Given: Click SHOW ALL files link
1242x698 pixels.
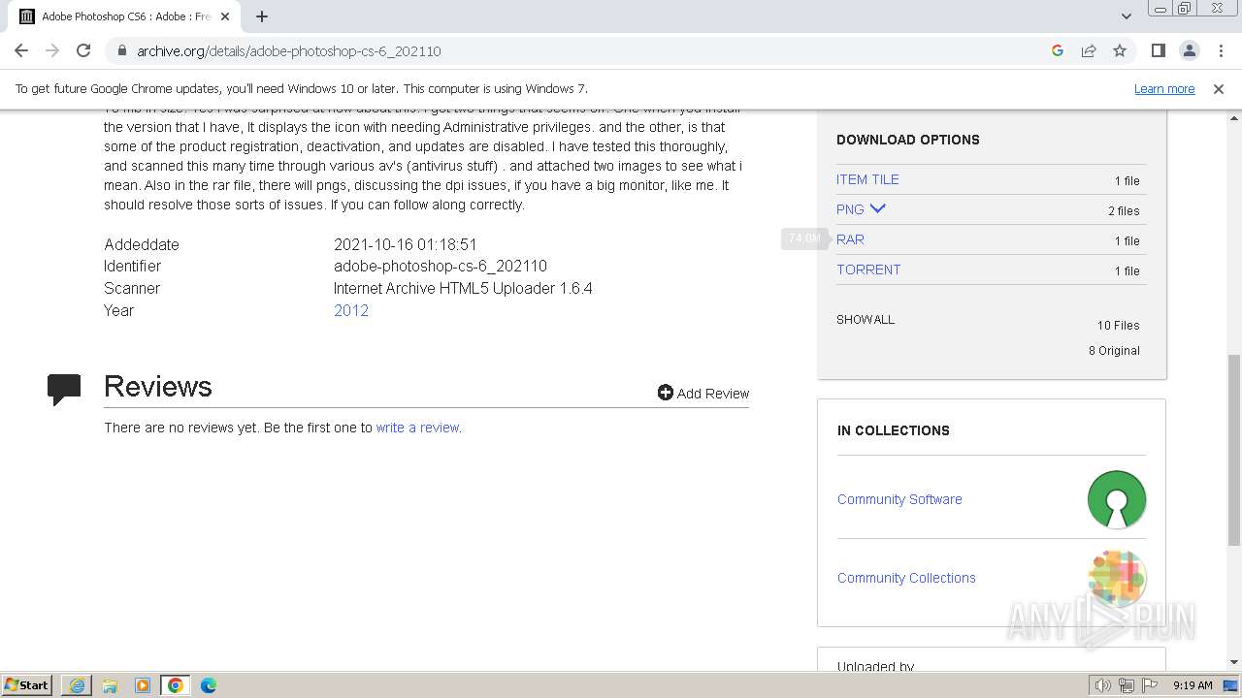Looking at the screenshot, I should [866, 319].
